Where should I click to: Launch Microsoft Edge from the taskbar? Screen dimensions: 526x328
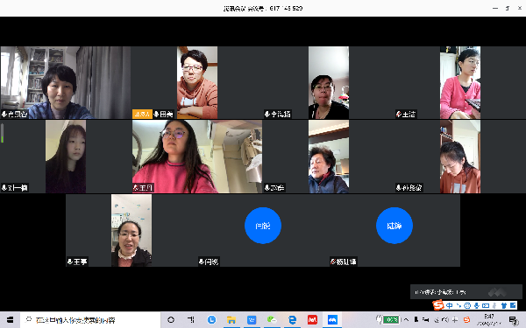click(x=292, y=320)
